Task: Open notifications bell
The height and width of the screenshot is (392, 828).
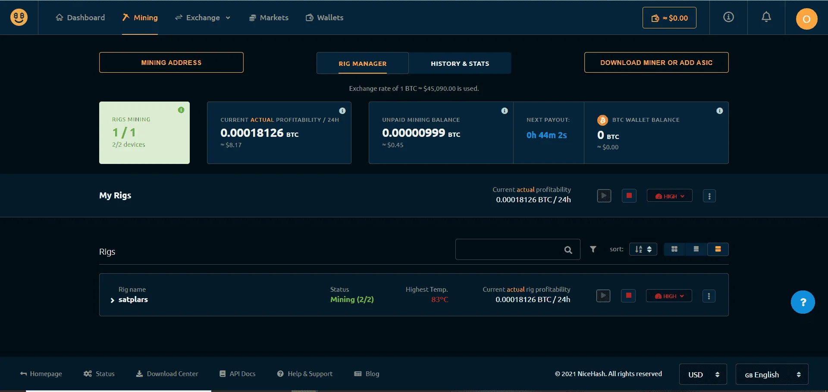Action: (x=766, y=17)
